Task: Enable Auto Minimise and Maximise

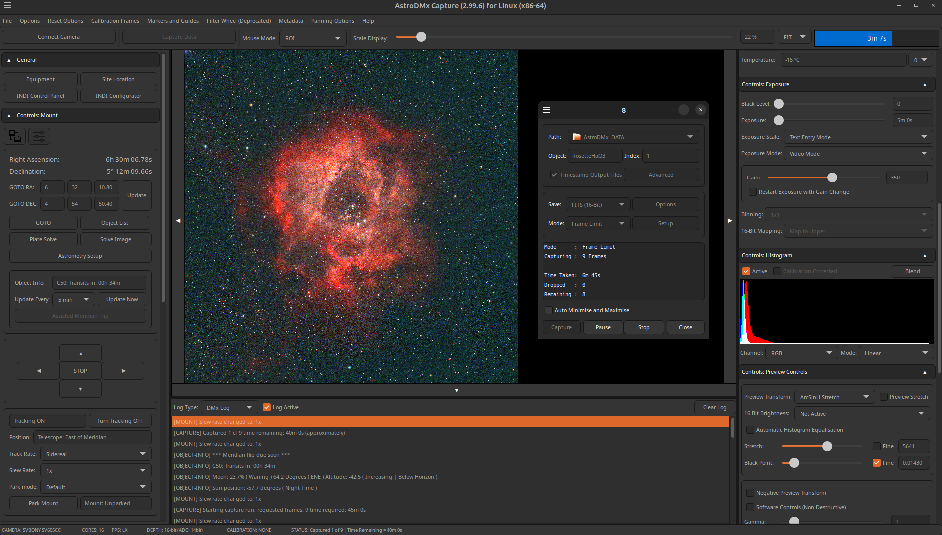Action: 549,310
